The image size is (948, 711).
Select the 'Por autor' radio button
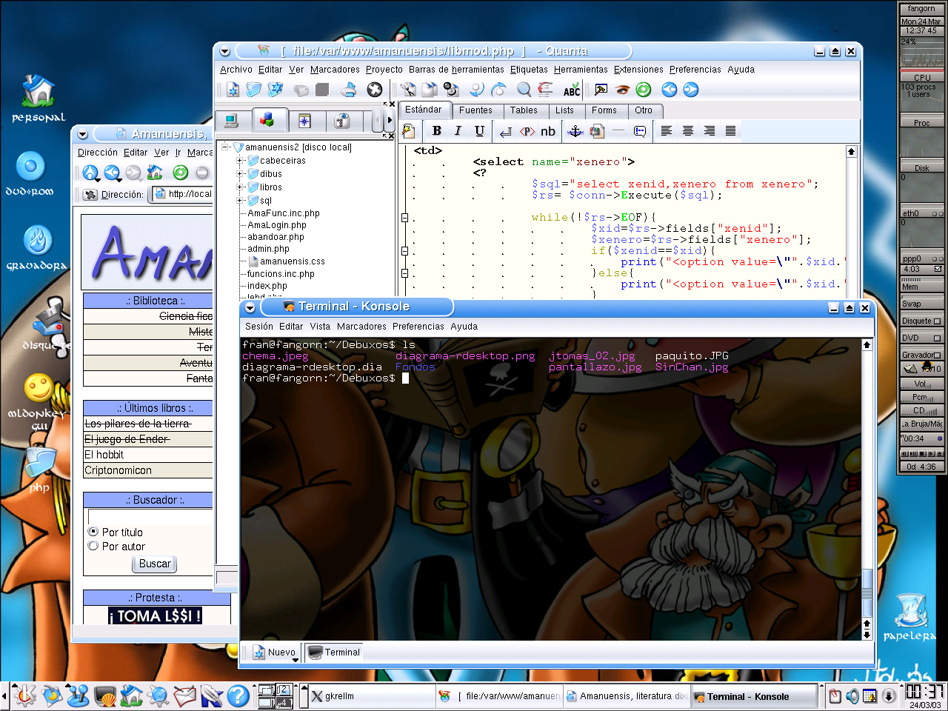93,546
